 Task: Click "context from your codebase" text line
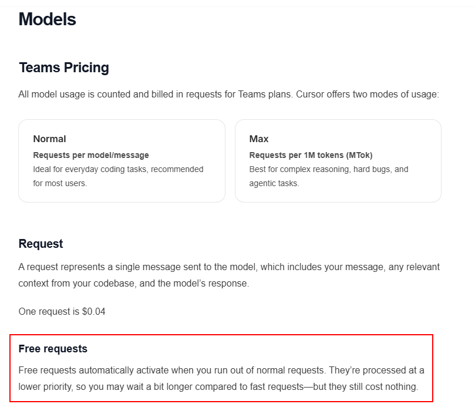[x=76, y=284]
